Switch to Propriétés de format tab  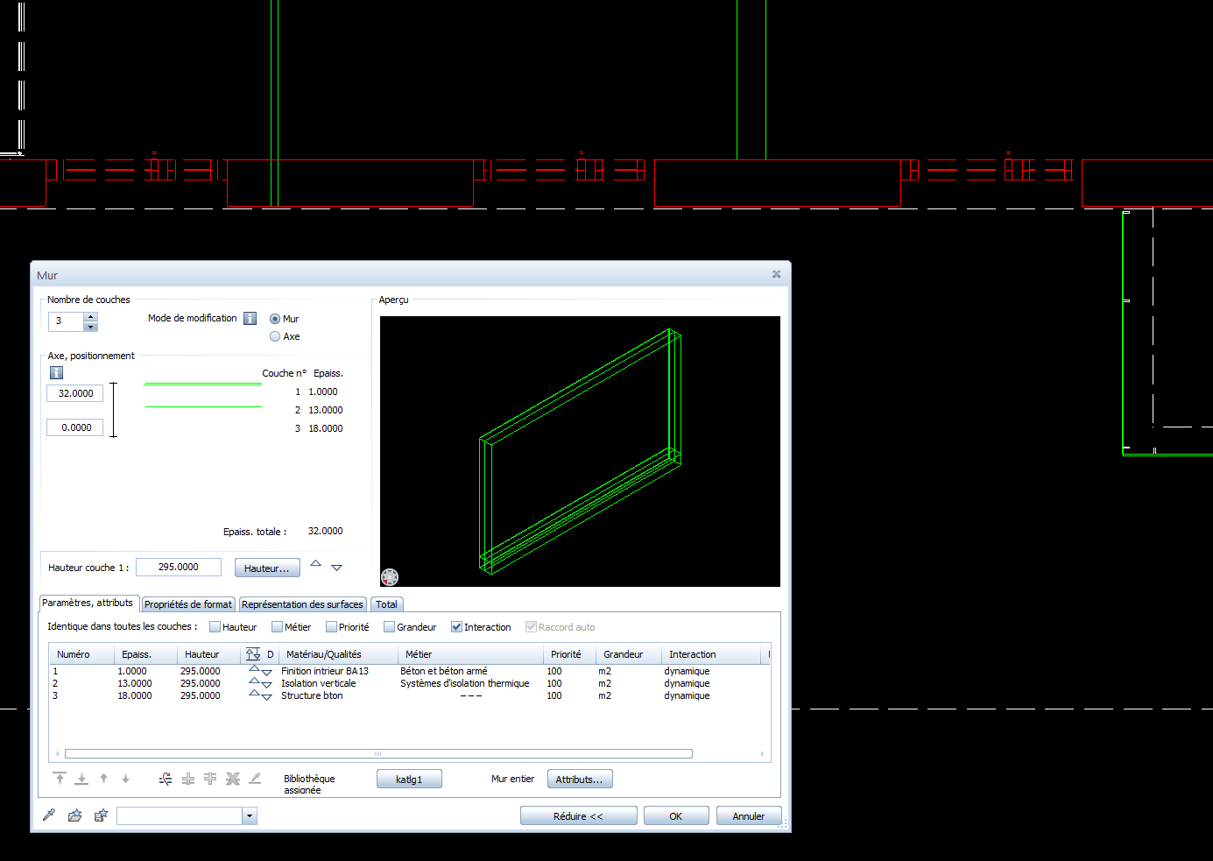pos(187,604)
